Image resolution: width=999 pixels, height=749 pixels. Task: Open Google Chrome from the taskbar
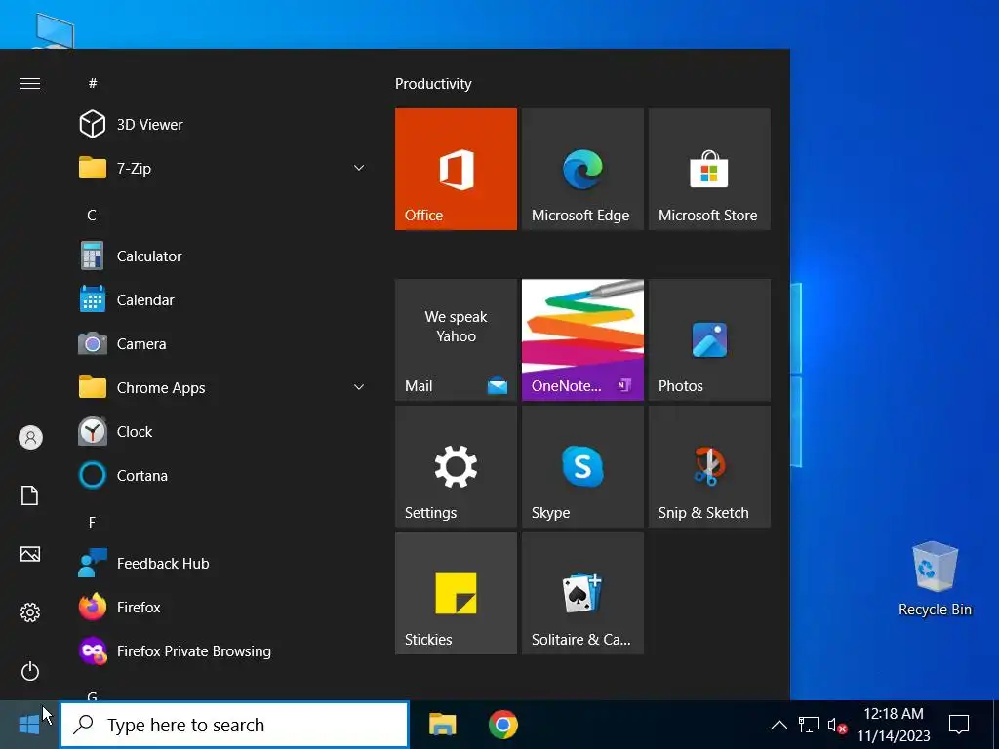coord(503,725)
